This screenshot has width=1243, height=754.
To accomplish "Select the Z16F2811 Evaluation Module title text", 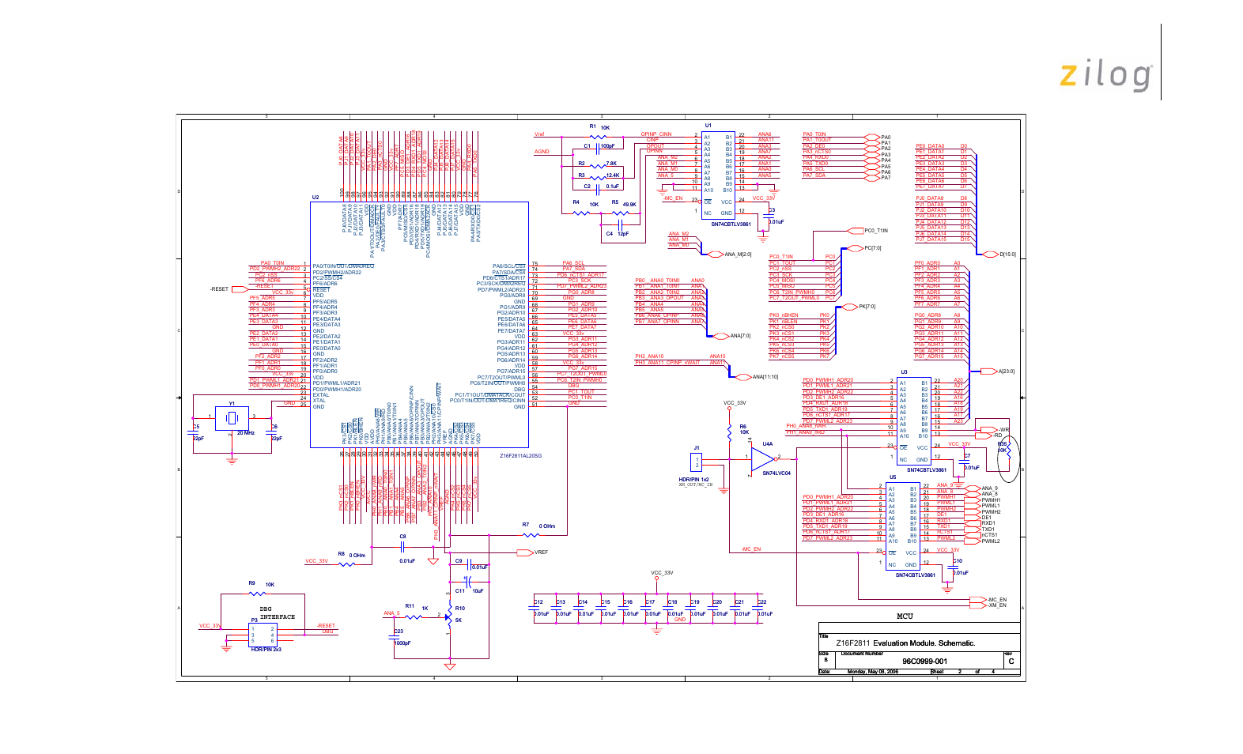I will 905,643.
